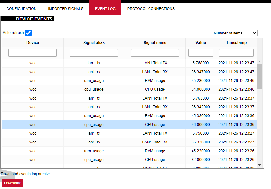Click LAN1 Total RX name in 12:23:27 row

[155, 142]
